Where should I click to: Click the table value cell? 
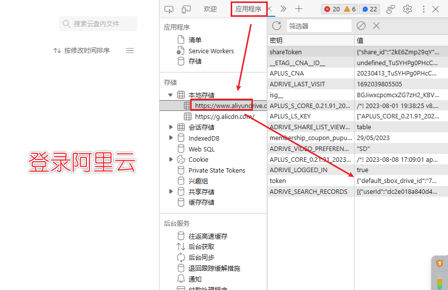401,127
